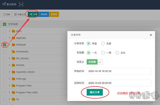Viewport: 160px width, 105px height.
Task: Expand the Program Files (x86) chevron
Action: pyautogui.click(x=9, y=92)
